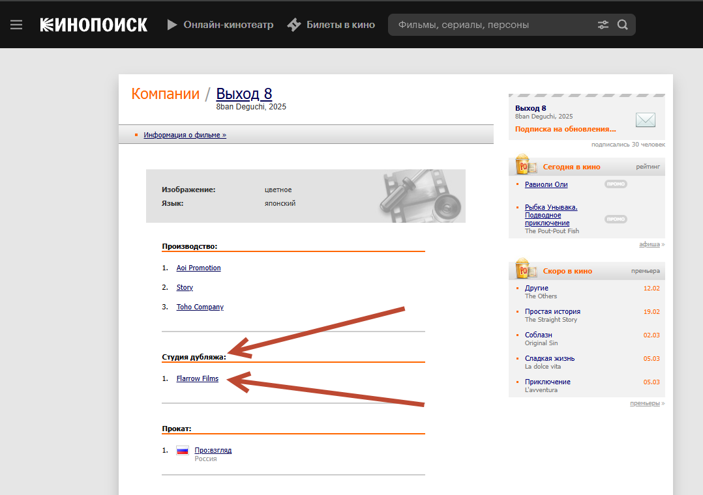Open search filter settings icon

tap(603, 25)
